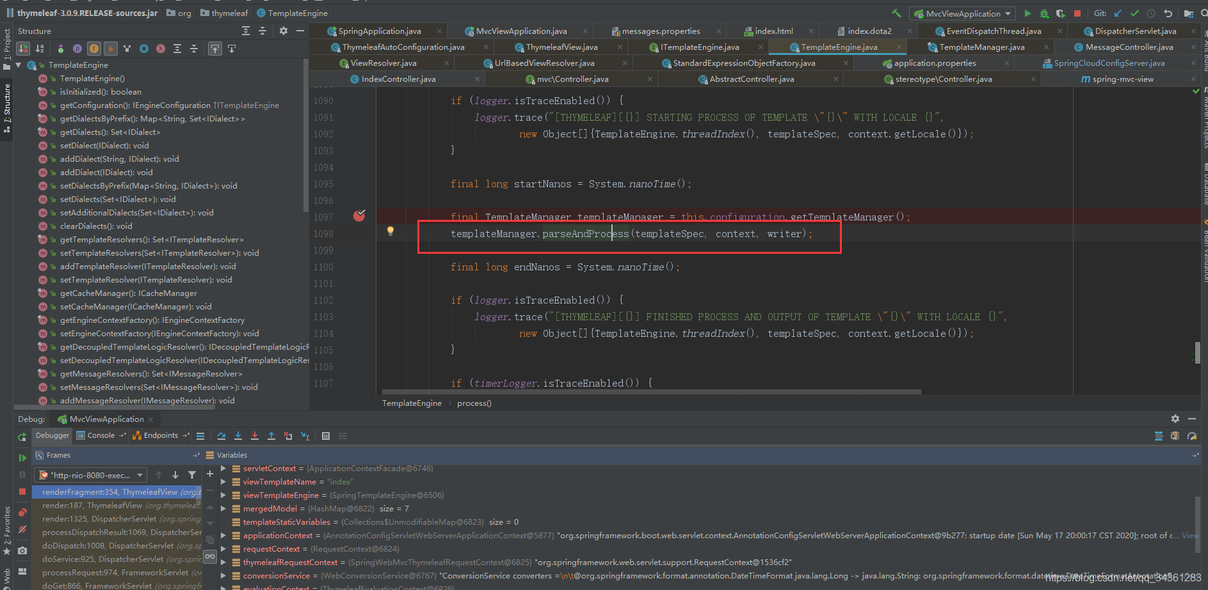Click Rerun MvcViewApplication in Debug panel
The height and width of the screenshot is (590, 1208).
[22, 437]
